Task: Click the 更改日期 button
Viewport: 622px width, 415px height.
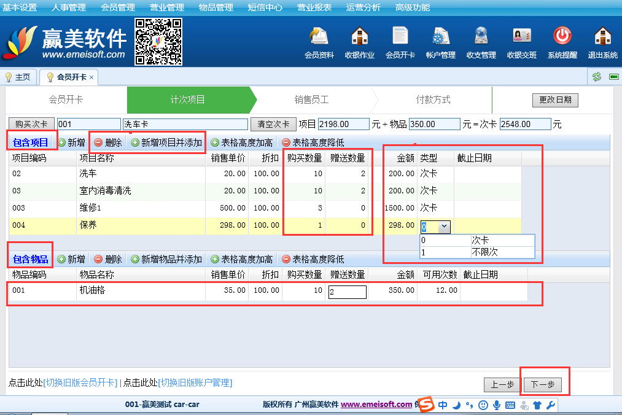Action: click(554, 99)
